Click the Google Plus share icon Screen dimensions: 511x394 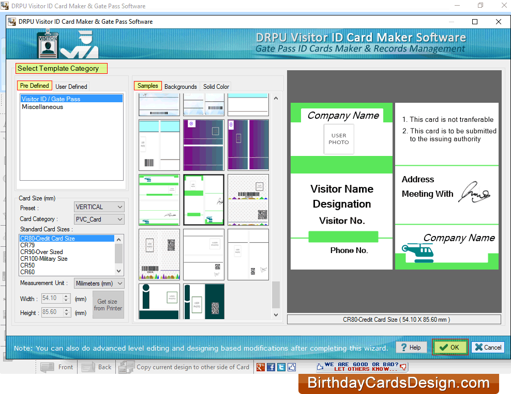coord(260,367)
